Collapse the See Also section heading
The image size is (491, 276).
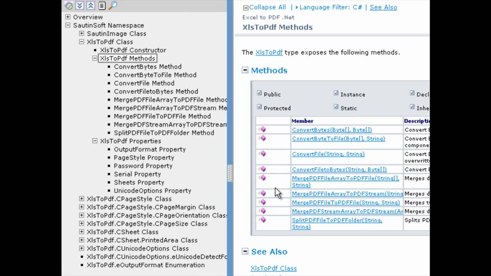[x=245, y=251]
